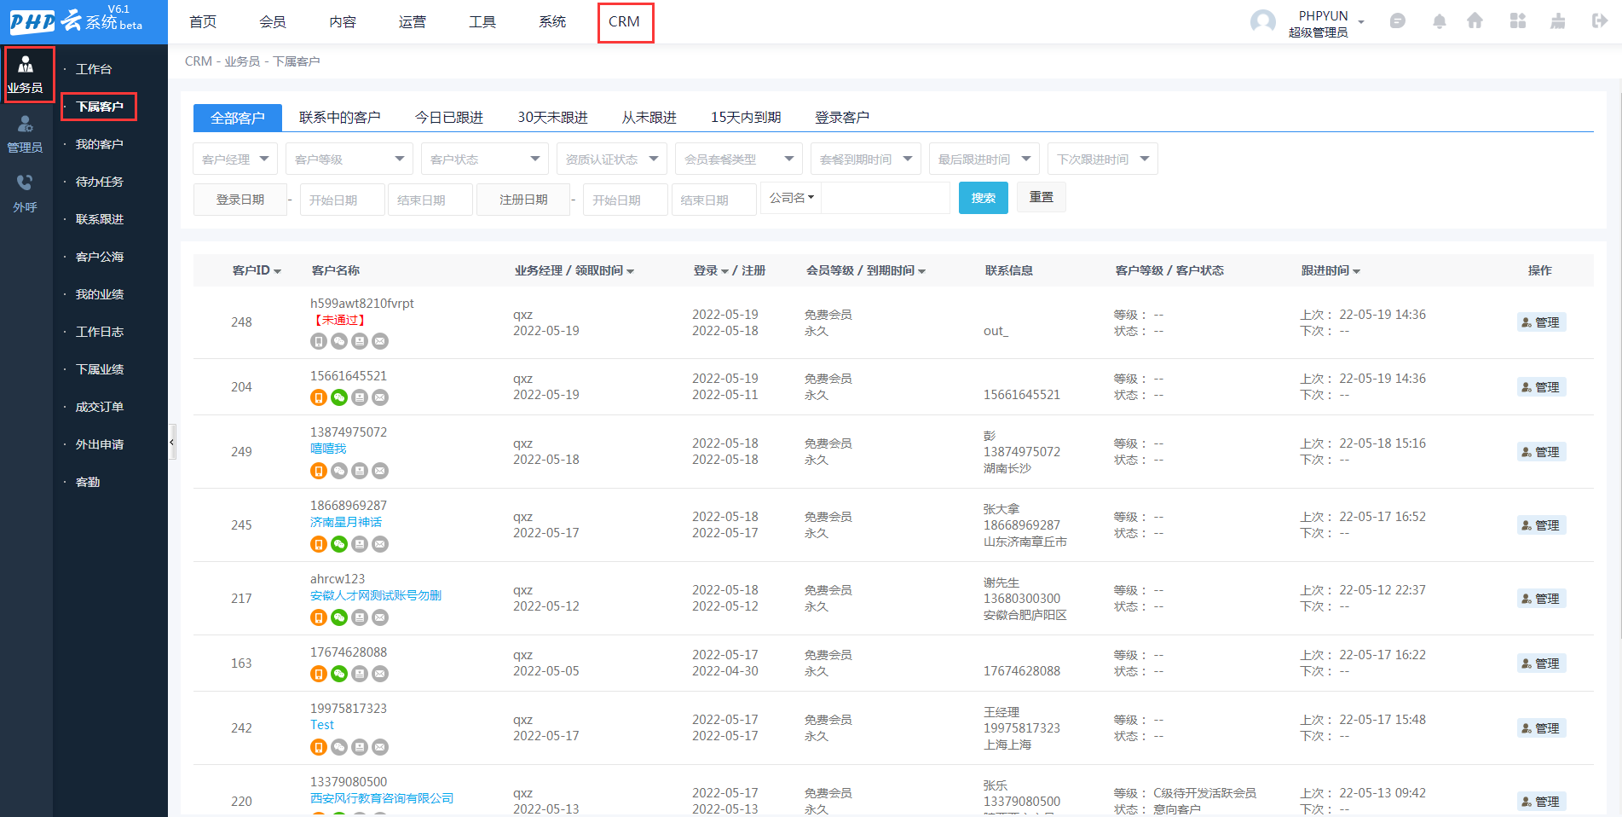Open the 济南星月神话 company link
The width and height of the screenshot is (1622, 817).
click(346, 522)
